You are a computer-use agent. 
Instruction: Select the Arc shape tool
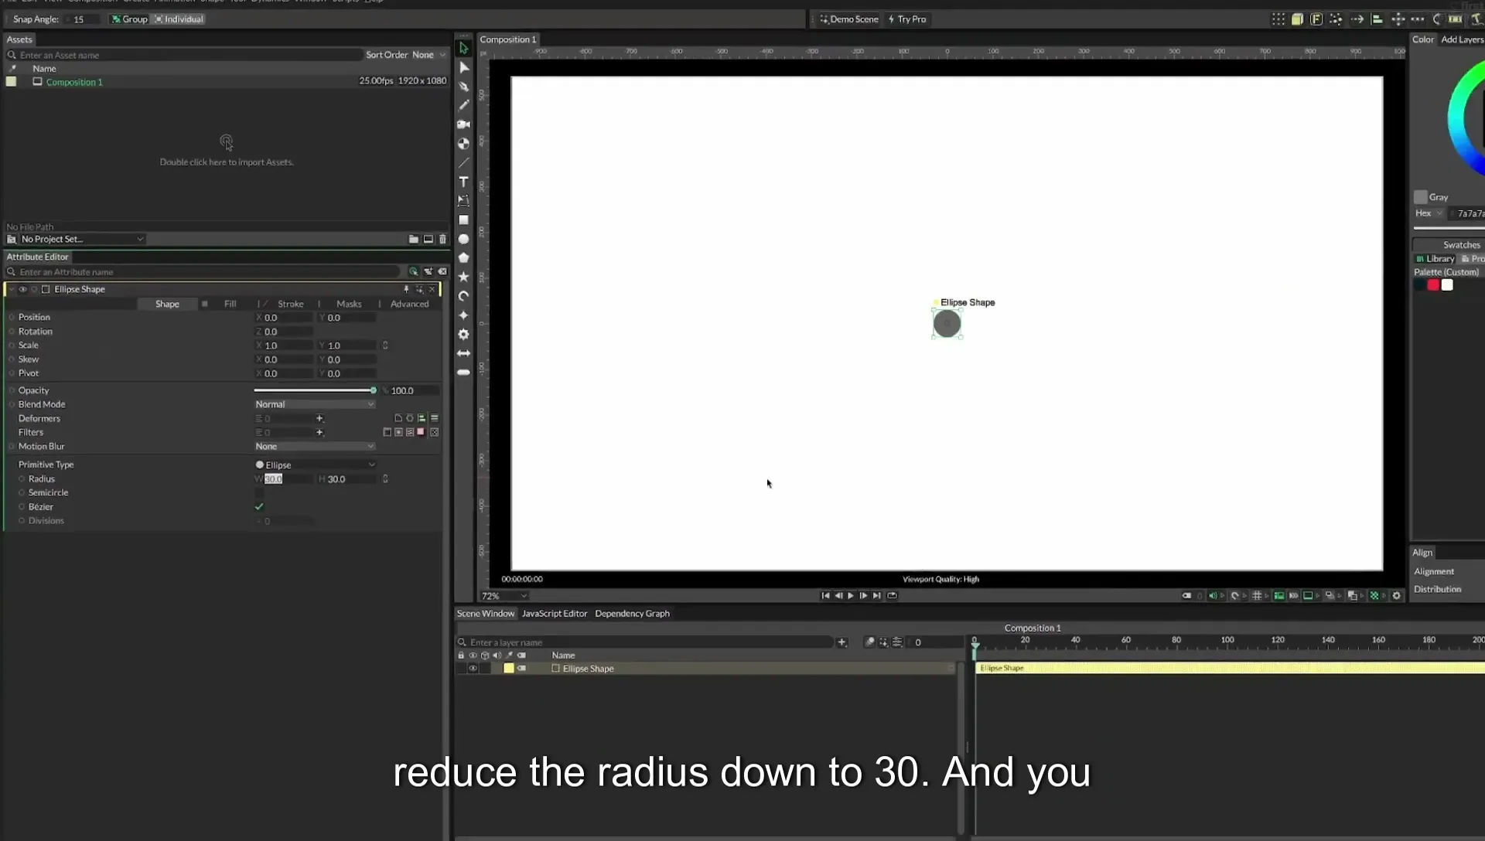pyautogui.click(x=463, y=296)
